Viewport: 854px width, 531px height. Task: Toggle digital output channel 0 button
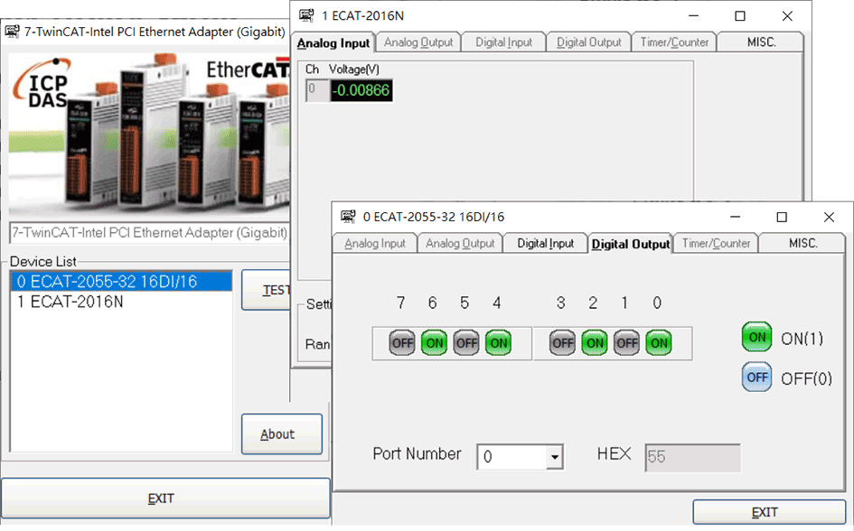pos(659,343)
